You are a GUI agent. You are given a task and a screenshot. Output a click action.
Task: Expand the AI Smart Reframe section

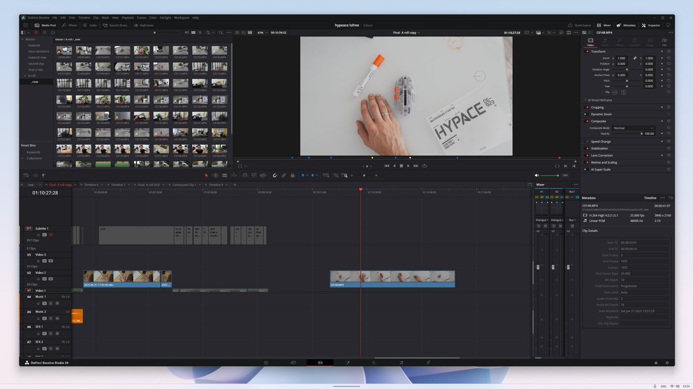[585, 100]
